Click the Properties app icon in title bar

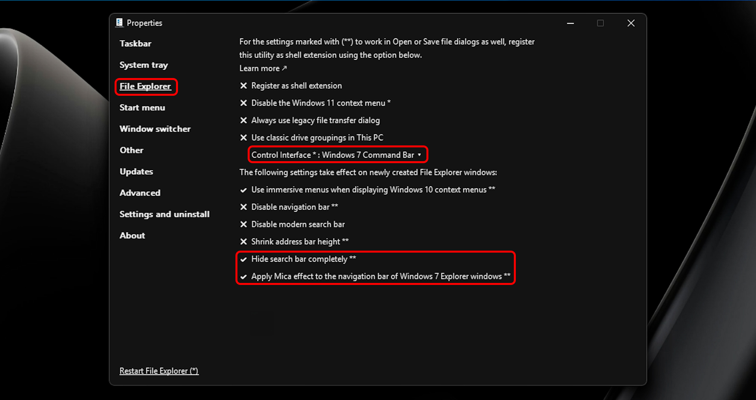tap(119, 23)
